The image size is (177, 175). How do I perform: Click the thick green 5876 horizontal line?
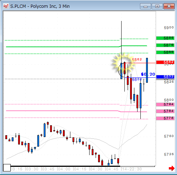coord(76,47)
